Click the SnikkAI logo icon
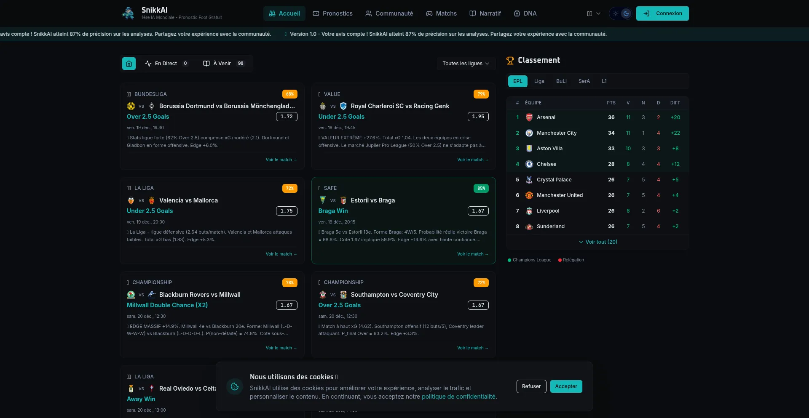809x418 pixels. 128,13
